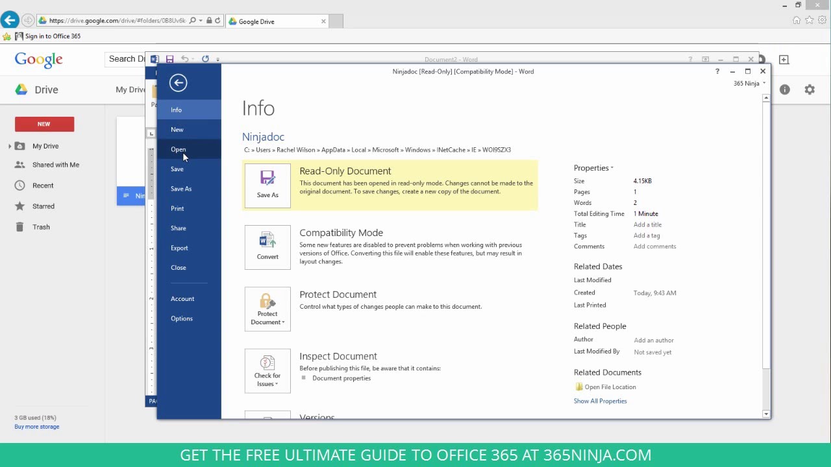Open Shared with Me in Drive

point(55,165)
